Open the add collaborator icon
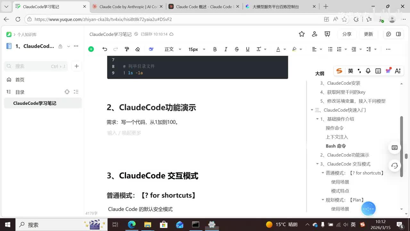The height and width of the screenshot is (231, 410). pos(315,34)
